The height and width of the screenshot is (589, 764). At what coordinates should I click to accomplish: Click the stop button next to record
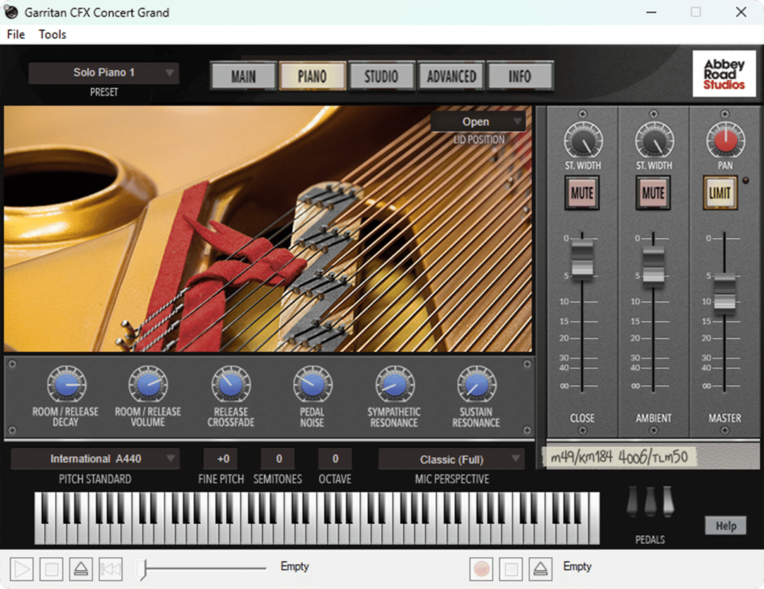pyautogui.click(x=511, y=569)
